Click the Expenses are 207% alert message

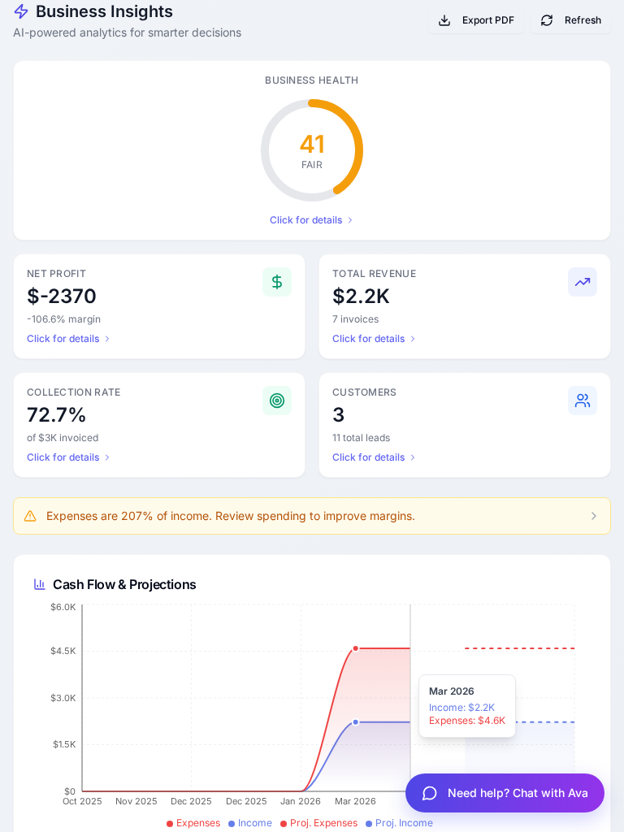point(230,516)
